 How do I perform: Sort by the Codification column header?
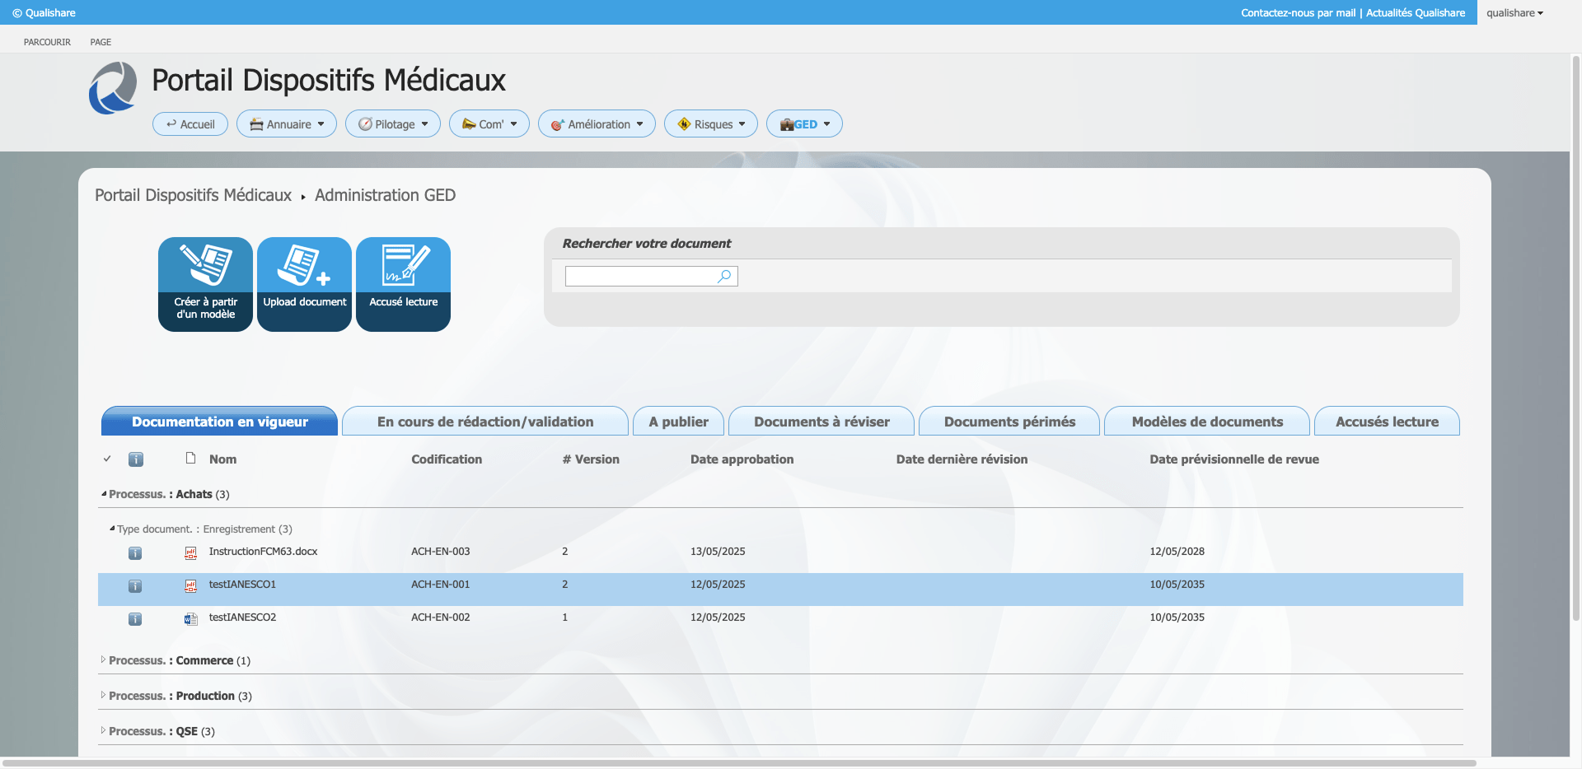point(447,459)
